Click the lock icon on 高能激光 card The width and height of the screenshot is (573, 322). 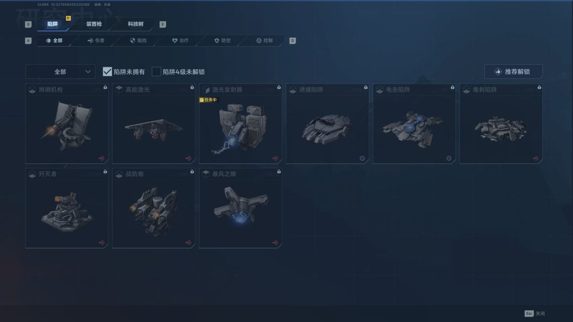coord(192,87)
